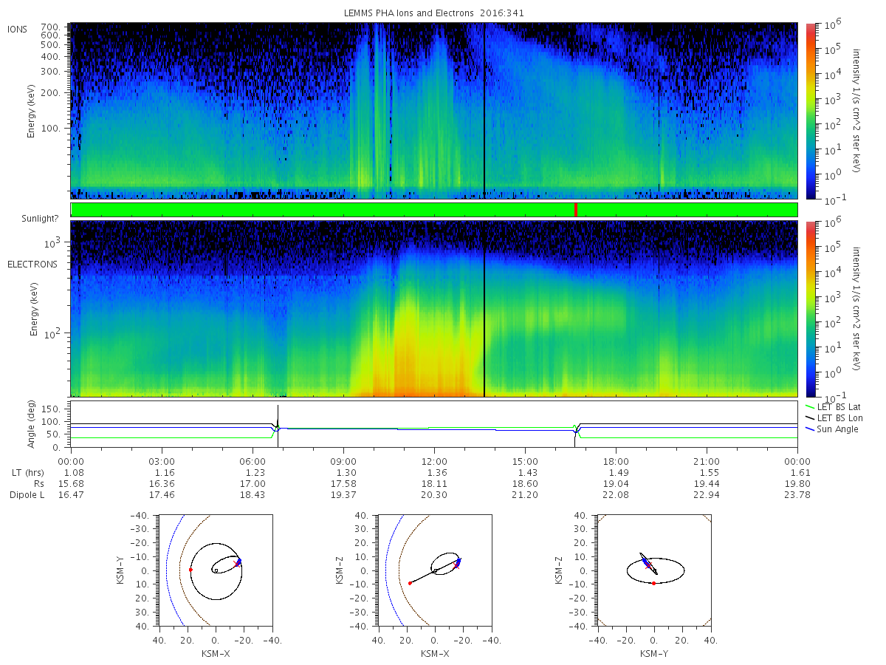The width and height of the screenshot is (886, 665).
Task: Click the Dipole L value 21.20
Action: click(525, 495)
